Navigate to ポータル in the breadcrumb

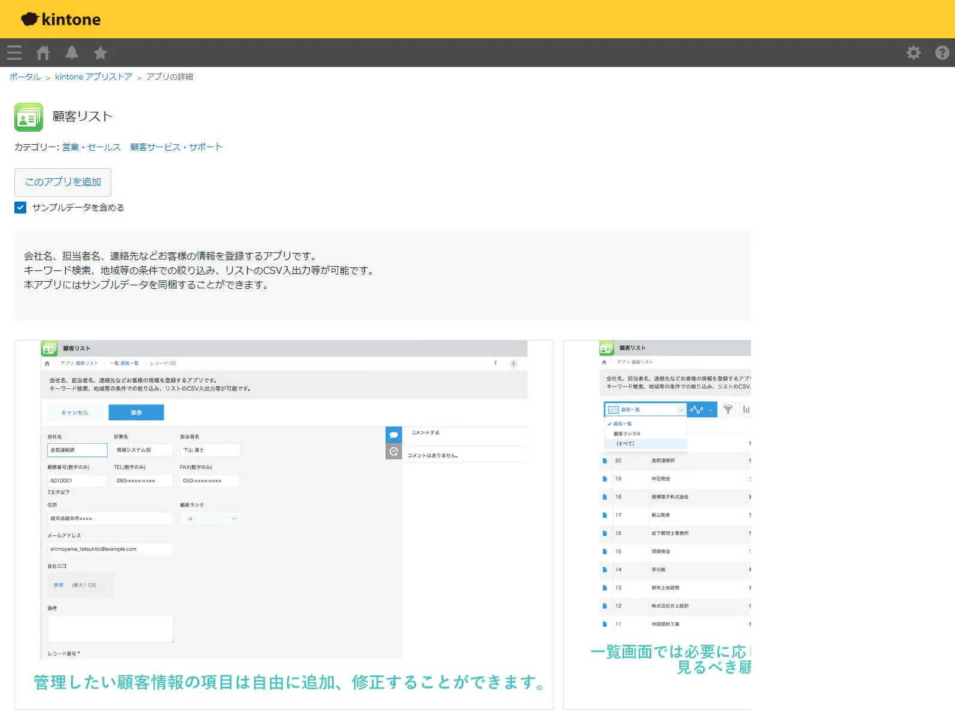pyautogui.click(x=25, y=77)
